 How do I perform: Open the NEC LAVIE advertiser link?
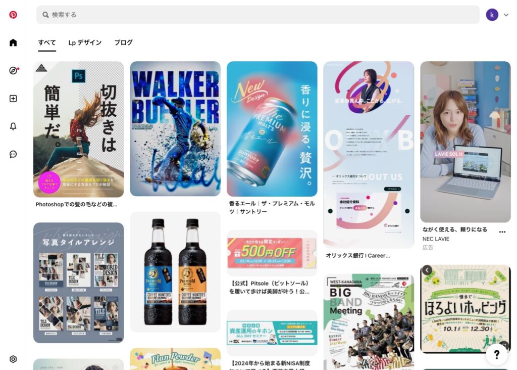(x=436, y=239)
